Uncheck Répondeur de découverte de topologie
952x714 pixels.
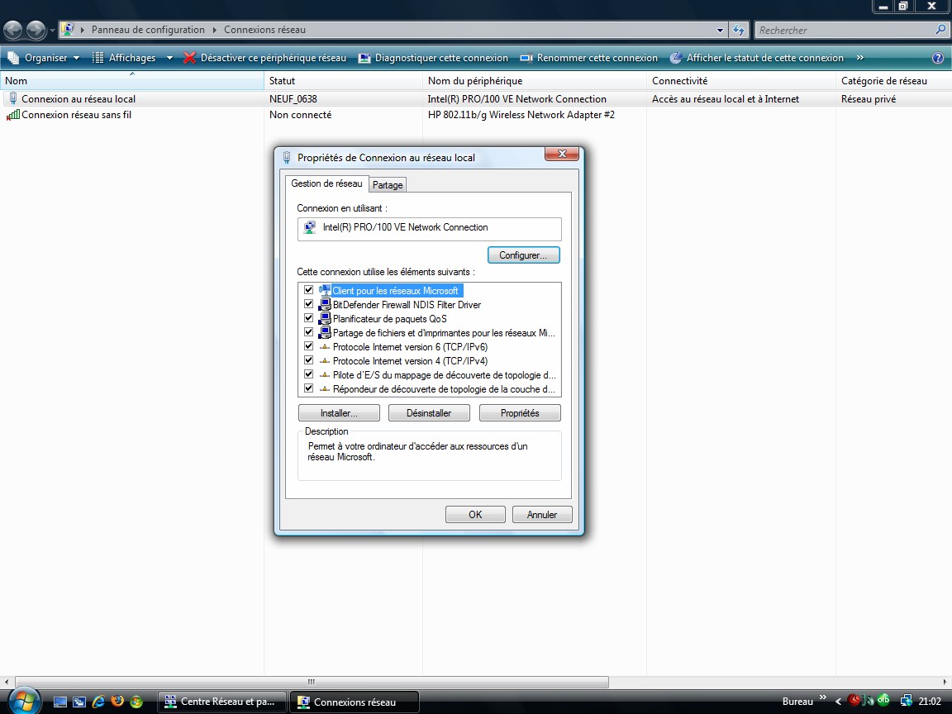(308, 388)
